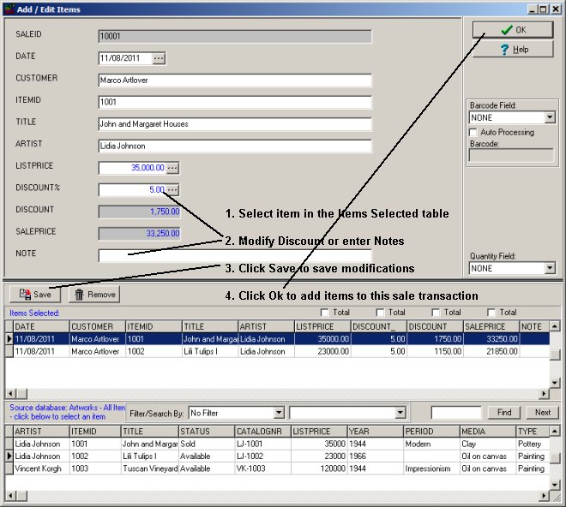Image resolution: width=566 pixels, height=507 pixels.
Task: Open the Filter/Search By No Filter dropdown
Action: (279, 413)
